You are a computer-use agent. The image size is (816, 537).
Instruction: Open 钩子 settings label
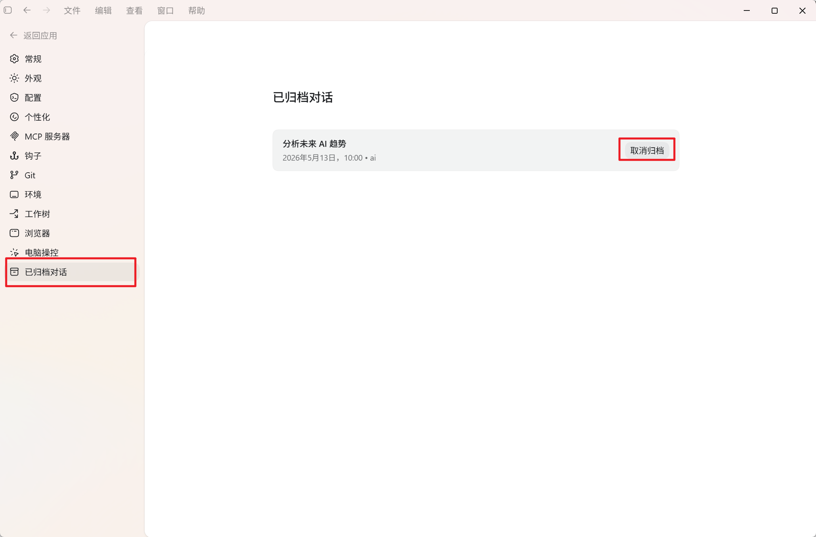tap(33, 156)
